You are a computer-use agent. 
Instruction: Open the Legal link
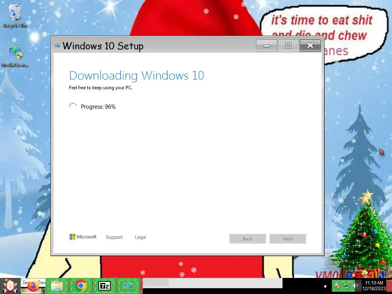click(x=140, y=237)
